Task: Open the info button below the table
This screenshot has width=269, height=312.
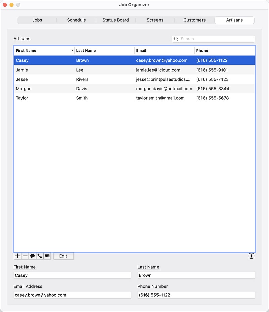Action: pyautogui.click(x=251, y=256)
